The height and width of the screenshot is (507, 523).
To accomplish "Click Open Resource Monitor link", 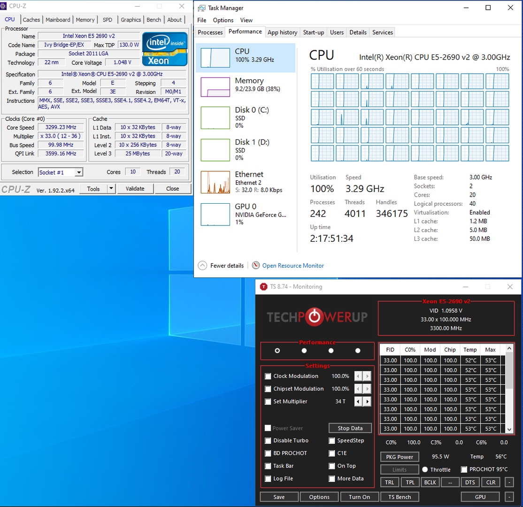I will (x=293, y=266).
